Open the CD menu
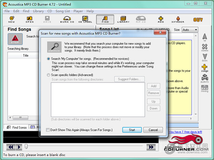The width and height of the screenshot is (214, 160). click(x=50, y=11)
